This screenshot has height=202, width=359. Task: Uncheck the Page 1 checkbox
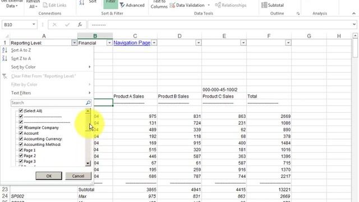21,150
